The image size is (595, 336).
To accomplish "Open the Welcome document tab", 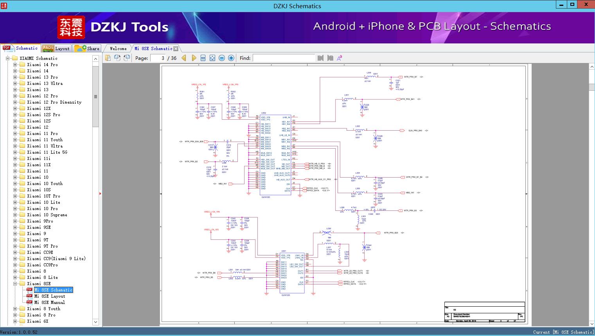I will coord(118,49).
